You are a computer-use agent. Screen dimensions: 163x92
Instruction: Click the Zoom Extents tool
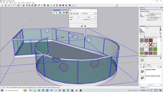(57, 5)
